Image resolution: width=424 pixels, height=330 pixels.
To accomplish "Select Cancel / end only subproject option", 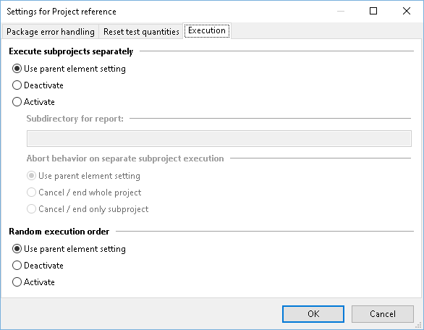I will [x=88, y=209].
